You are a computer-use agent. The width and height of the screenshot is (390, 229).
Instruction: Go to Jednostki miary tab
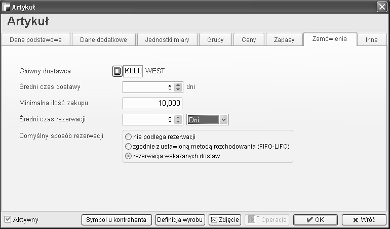pyautogui.click(x=167, y=40)
